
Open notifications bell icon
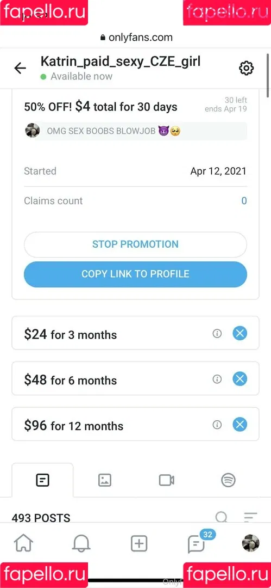tap(81, 543)
